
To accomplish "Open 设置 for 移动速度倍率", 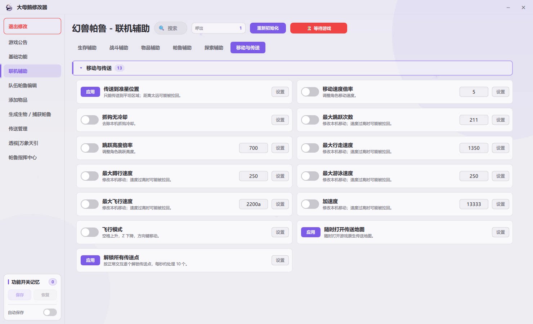I will [501, 92].
